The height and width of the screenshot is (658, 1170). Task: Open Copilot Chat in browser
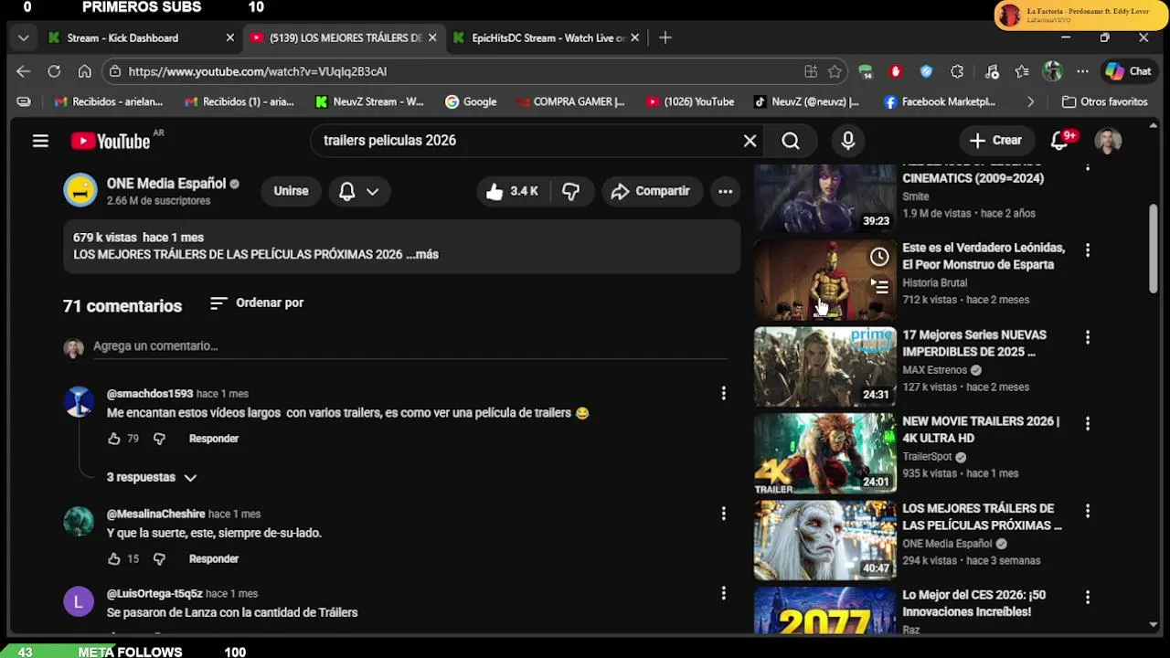coord(1128,71)
